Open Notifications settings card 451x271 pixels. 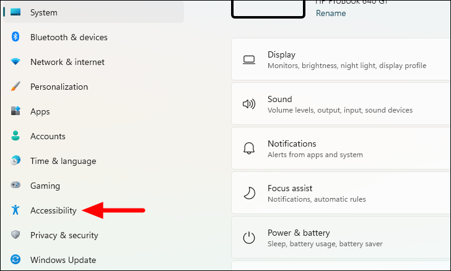click(x=341, y=148)
